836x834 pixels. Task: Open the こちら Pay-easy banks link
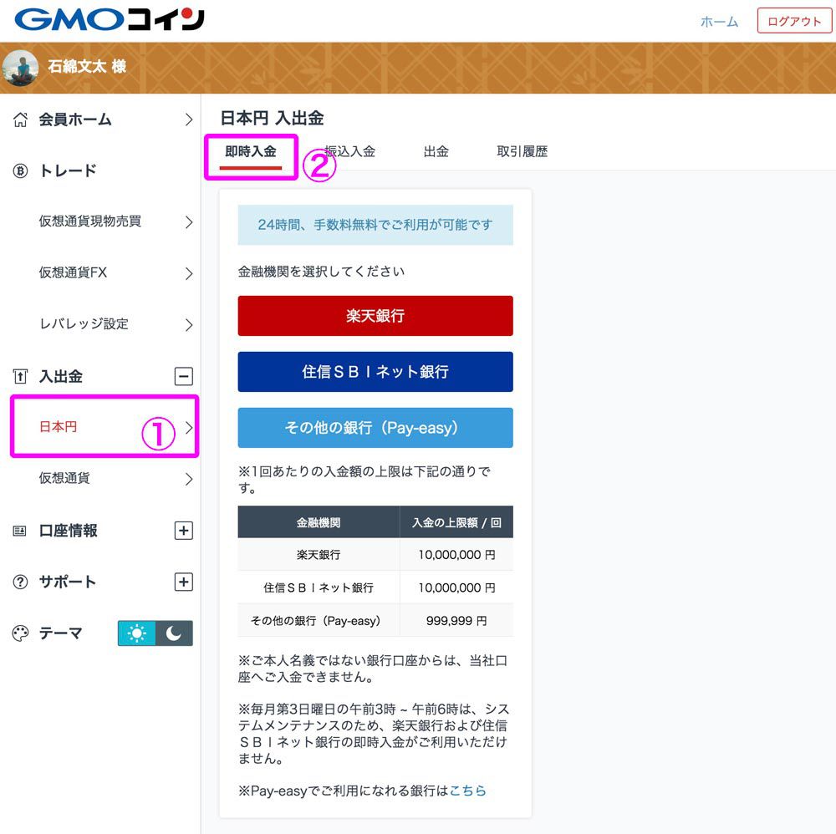click(468, 791)
